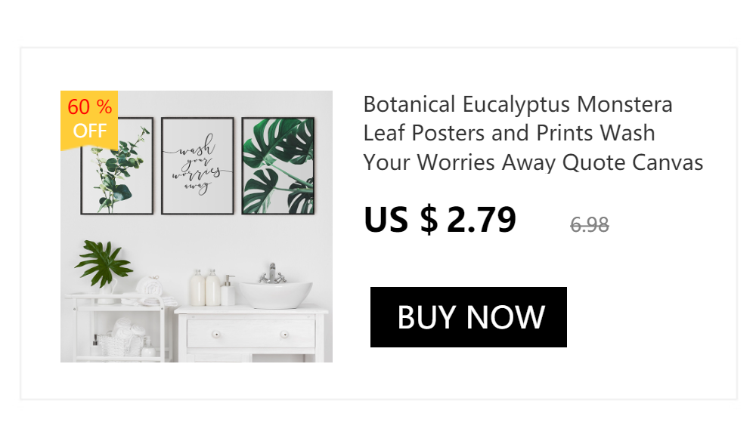
Task: Select the US $ 2.79 sale price
Action: coord(440,220)
